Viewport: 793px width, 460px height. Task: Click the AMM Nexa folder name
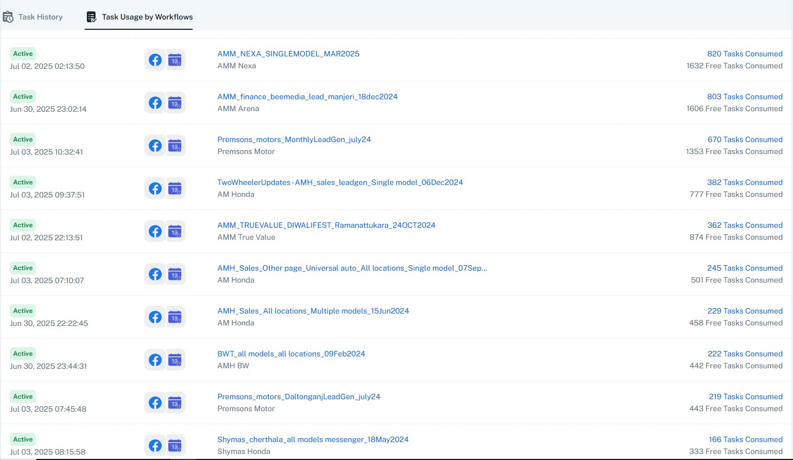pos(237,66)
